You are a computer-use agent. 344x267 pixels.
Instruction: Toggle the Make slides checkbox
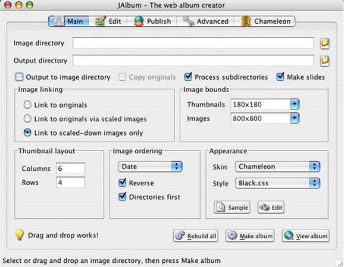280,77
